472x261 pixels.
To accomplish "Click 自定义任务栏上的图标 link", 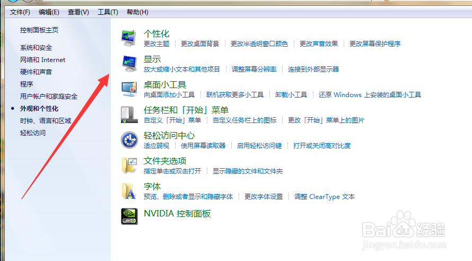I will click(x=244, y=120).
